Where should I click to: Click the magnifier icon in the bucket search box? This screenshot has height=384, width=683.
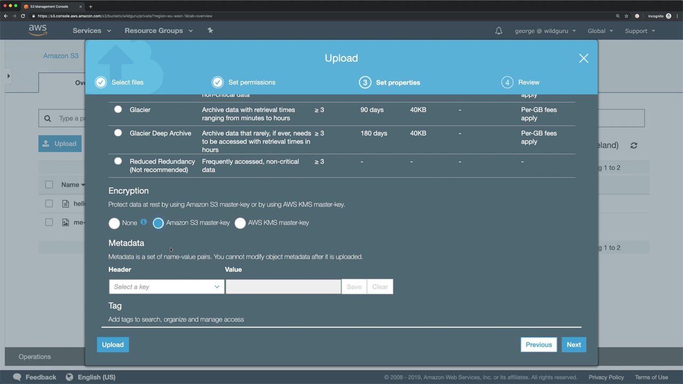tap(47, 118)
